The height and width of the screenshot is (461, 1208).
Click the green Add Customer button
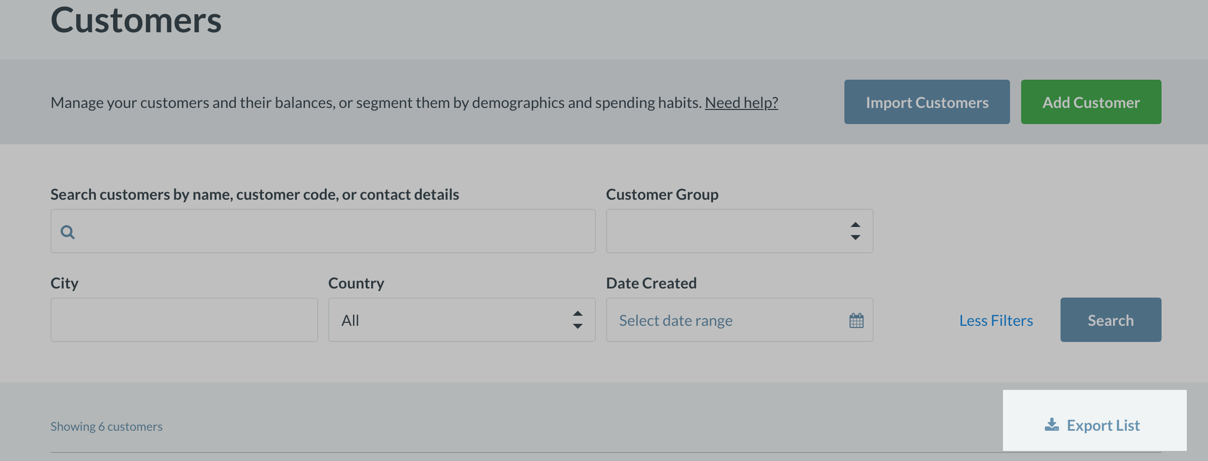[x=1091, y=102]
